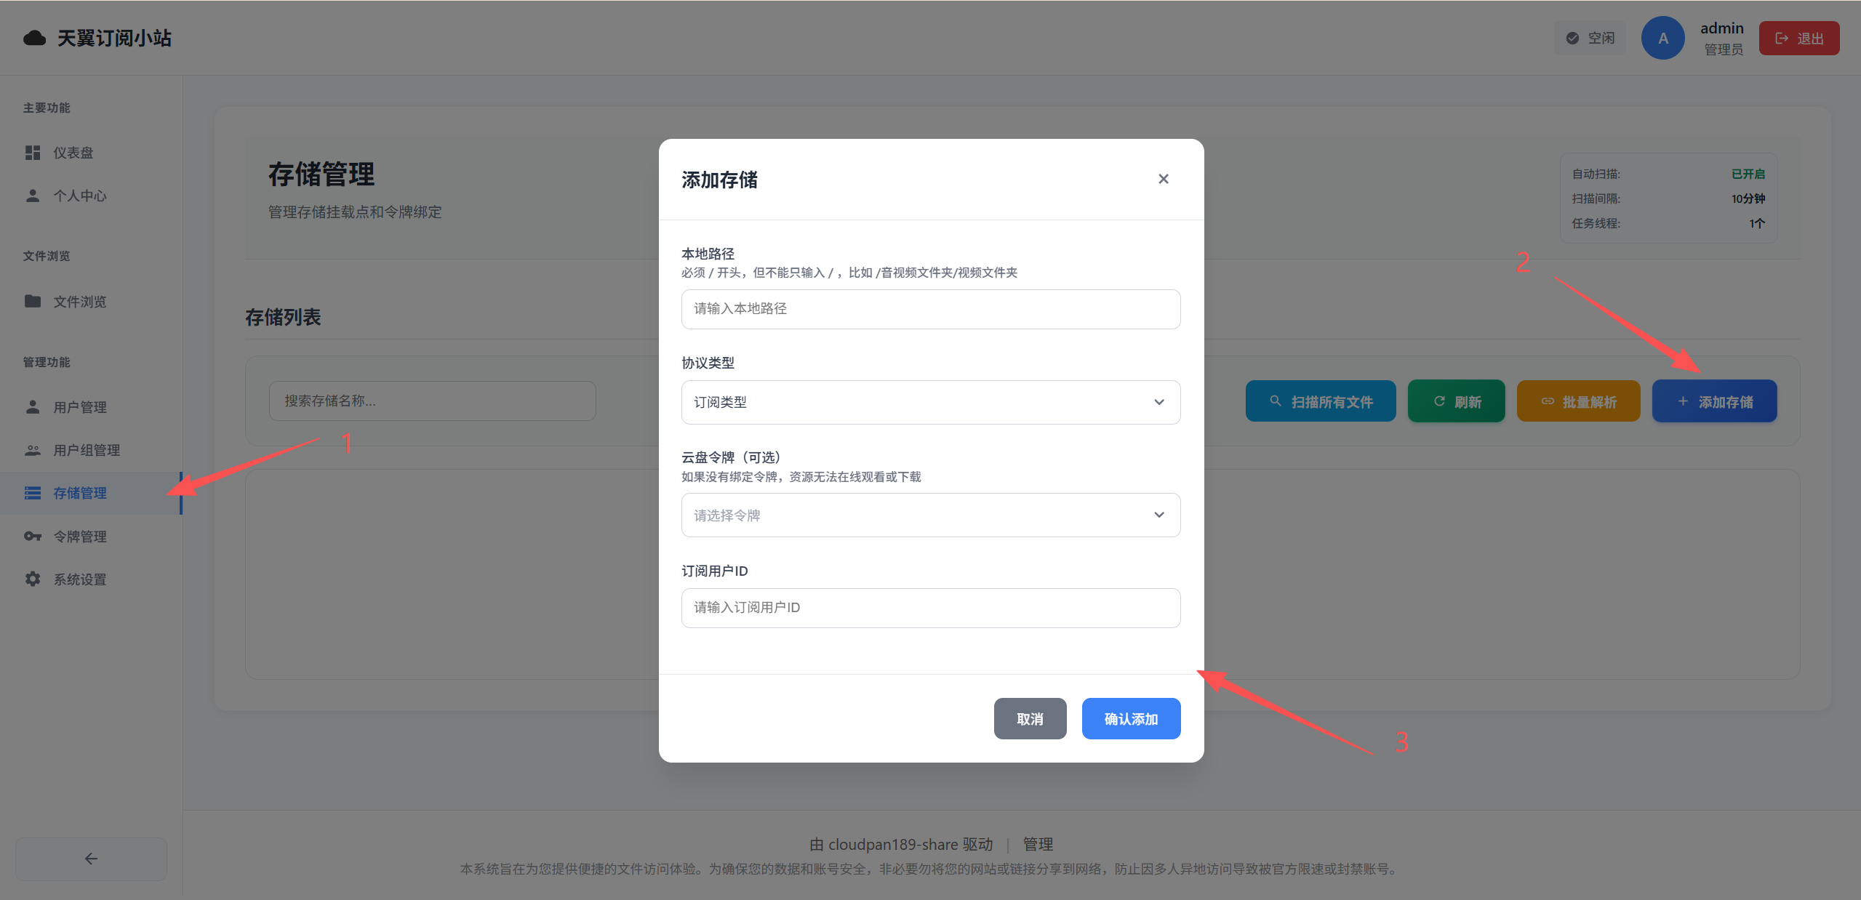Click the 个人中心 person icon

point(33,196)
